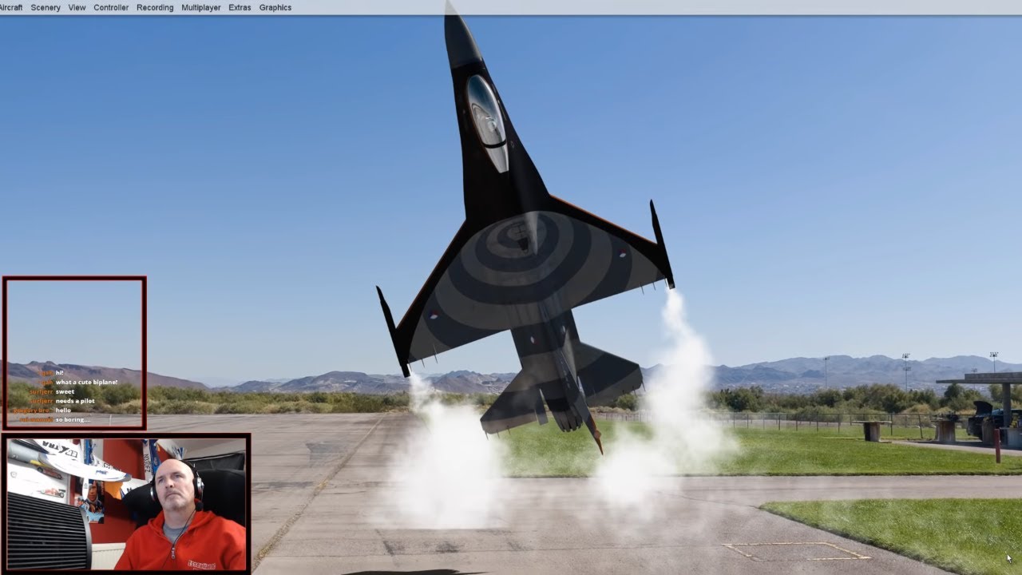1022x575 pixels.
Task: Click the 'hello' chat message
Action: [63, 410]
